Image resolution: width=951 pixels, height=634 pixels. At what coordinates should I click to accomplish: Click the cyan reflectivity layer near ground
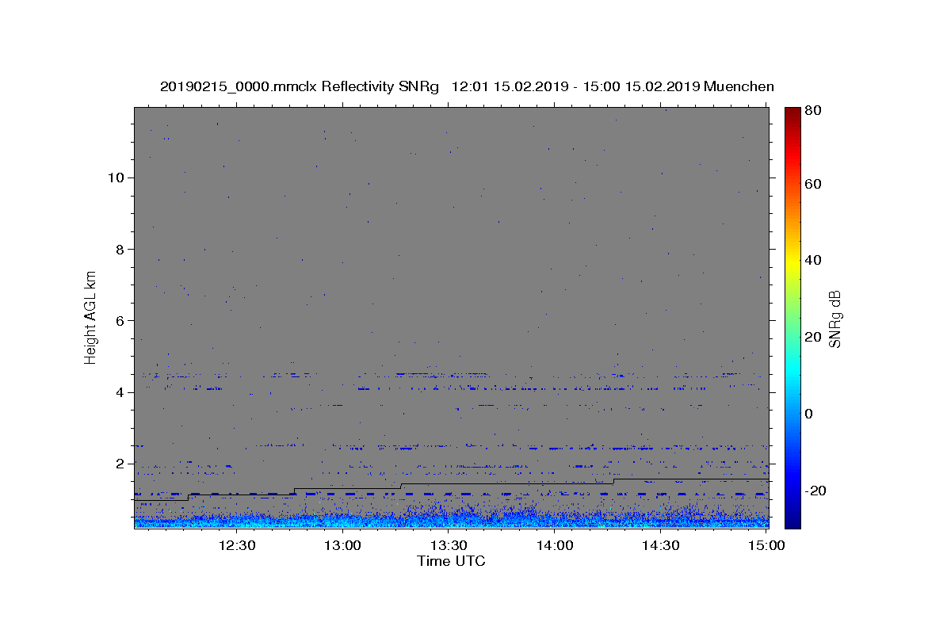[451, 522]
